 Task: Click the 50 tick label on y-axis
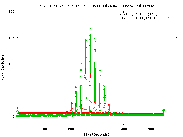coord(12,90)
